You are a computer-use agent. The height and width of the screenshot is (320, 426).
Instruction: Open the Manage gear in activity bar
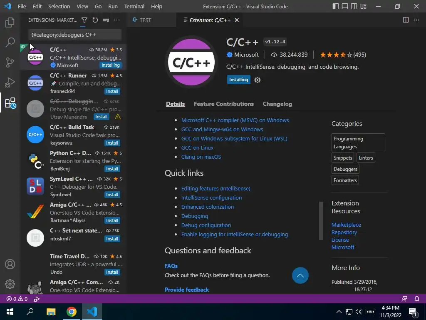pyautogui.click(x=10, y=284)
